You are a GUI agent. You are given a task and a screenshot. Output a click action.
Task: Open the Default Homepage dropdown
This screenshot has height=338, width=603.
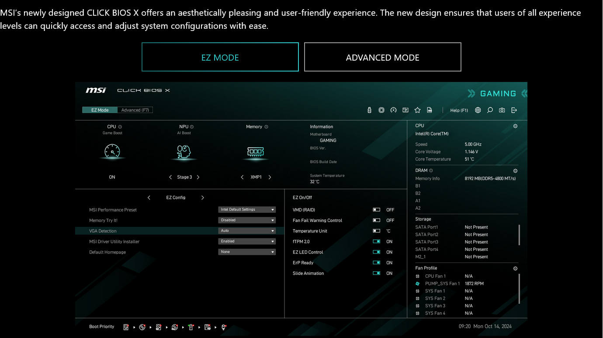click(247, 252)
